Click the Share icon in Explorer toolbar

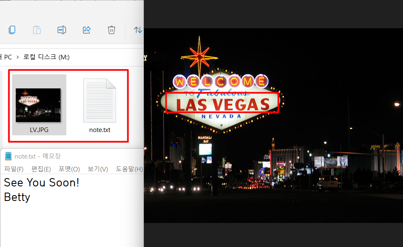tap(87, 30)
